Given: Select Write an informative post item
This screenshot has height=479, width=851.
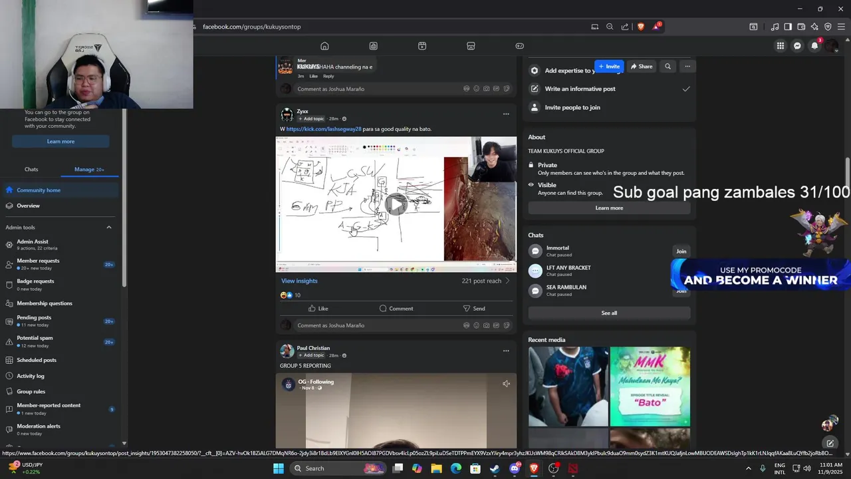Looking at the screenshot, I should click(609, 88).
